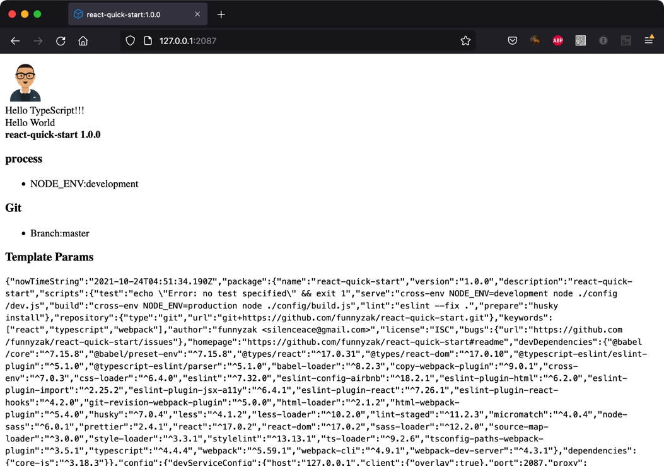
Task: Focus the address bar showing 127.0.0.1:2087
Action: 296,40
